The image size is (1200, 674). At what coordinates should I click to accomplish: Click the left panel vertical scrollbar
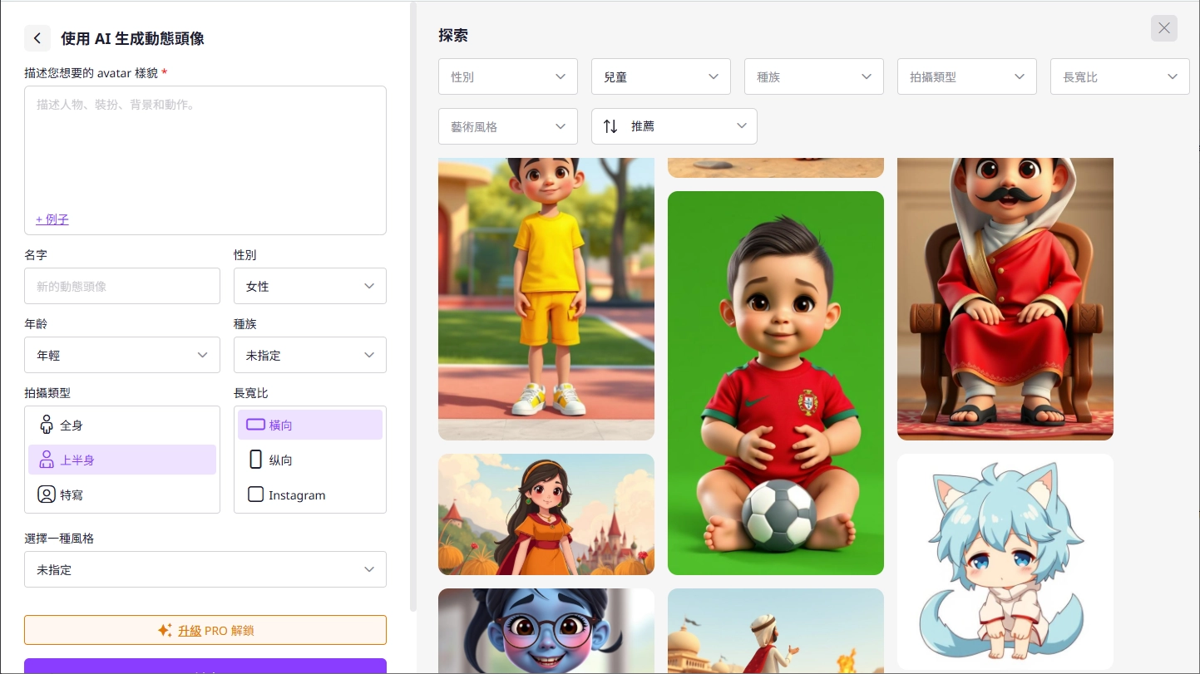click(413, 307)
